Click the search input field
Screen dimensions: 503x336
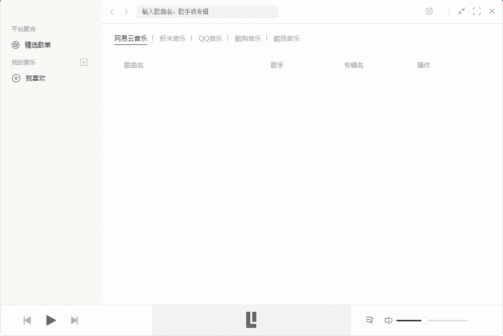point(208,12)
